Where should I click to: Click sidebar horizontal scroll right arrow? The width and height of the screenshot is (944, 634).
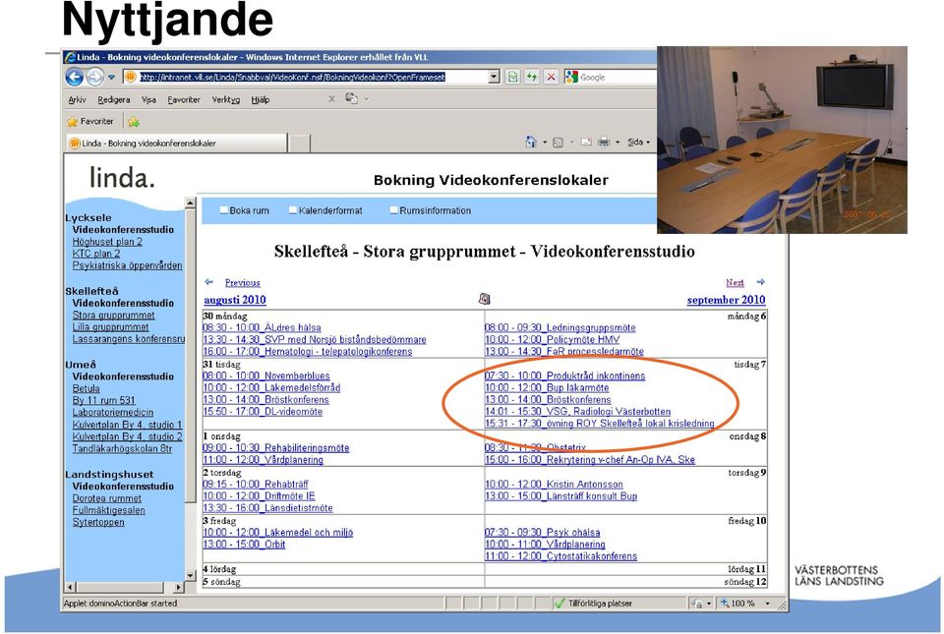(179, 587)
